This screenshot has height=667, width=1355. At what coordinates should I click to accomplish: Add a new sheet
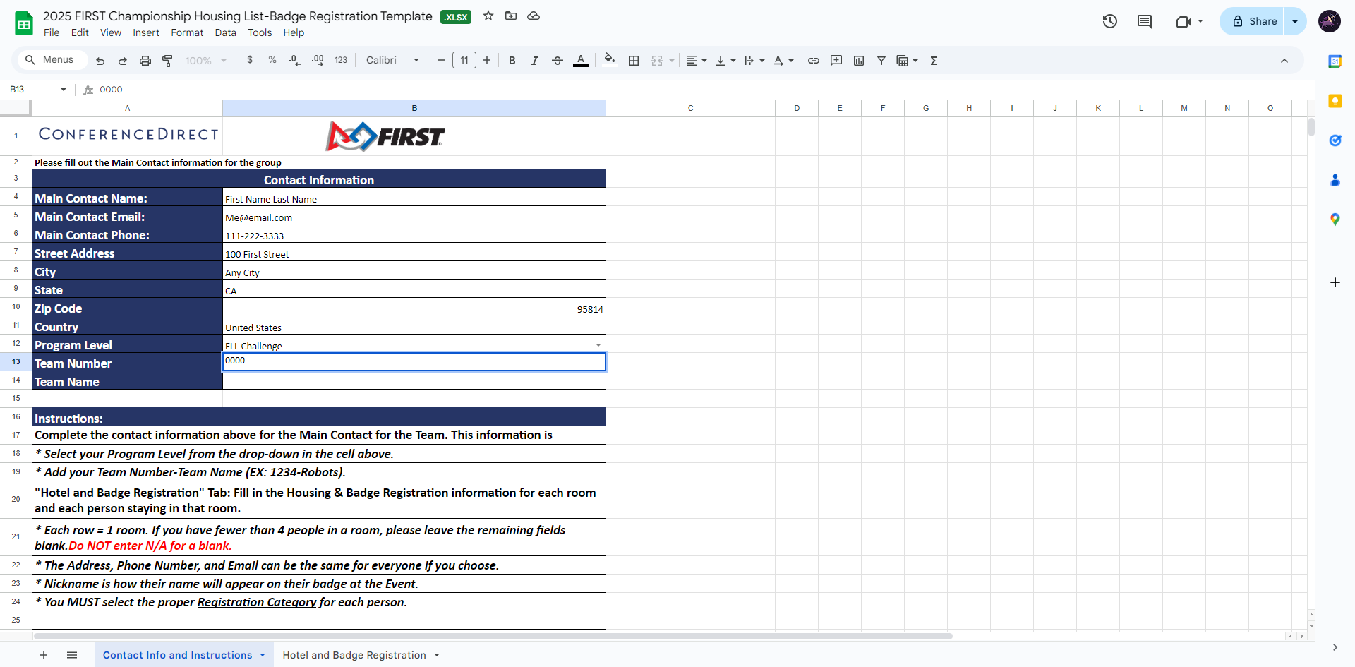[x=44, y=655]
